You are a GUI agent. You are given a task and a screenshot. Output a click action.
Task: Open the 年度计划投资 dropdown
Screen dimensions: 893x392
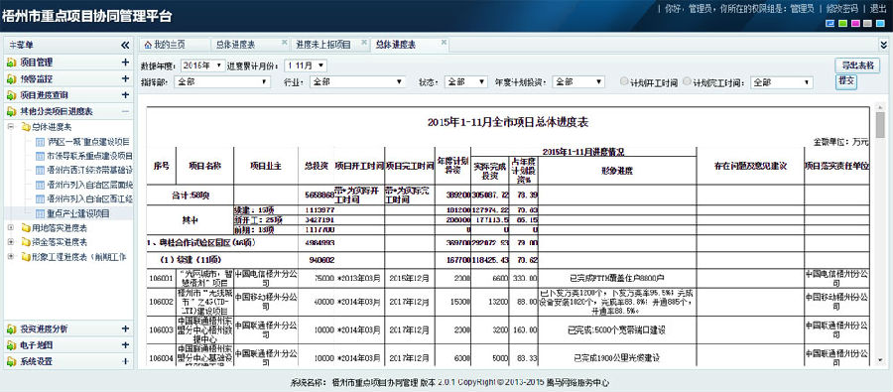coord(578,82)
